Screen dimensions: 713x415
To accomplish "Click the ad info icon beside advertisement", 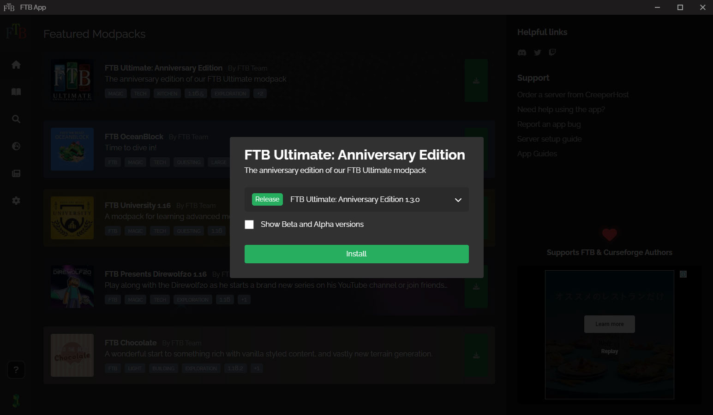I will coord(683,274).
